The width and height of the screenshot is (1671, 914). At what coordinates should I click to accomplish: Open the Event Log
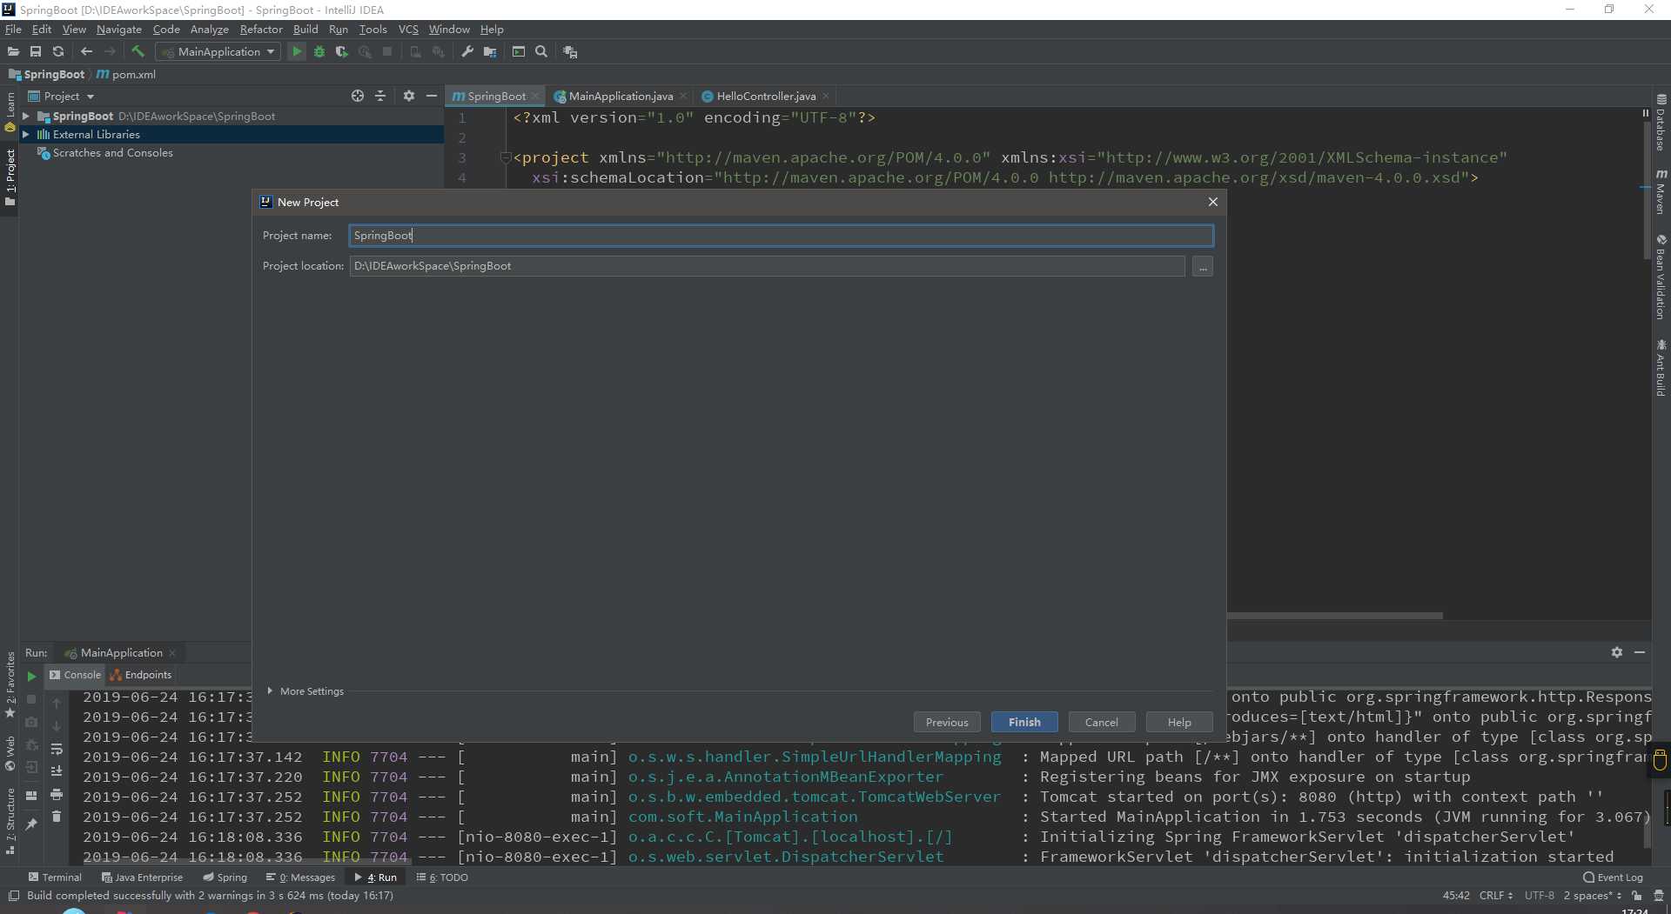pyautogui.click(x=1613, y=877)
